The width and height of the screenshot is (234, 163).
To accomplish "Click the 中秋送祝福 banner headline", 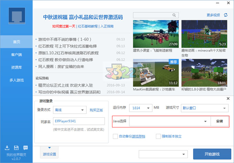I will pyautogui.click(x=83, y=17).
